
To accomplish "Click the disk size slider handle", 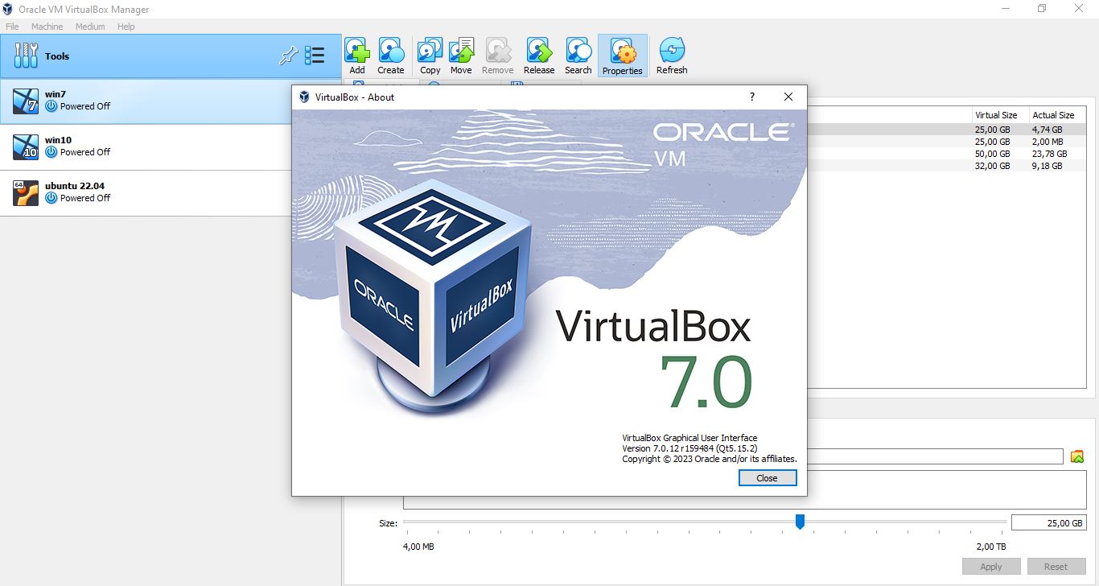I will 800,522.
